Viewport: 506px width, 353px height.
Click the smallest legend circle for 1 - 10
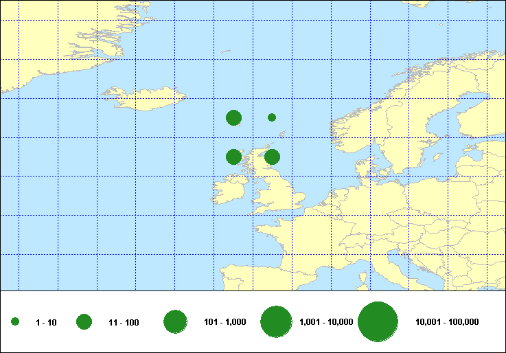coord(15,321)
